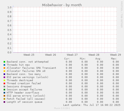Click the Max: column header

coord(114,59)
